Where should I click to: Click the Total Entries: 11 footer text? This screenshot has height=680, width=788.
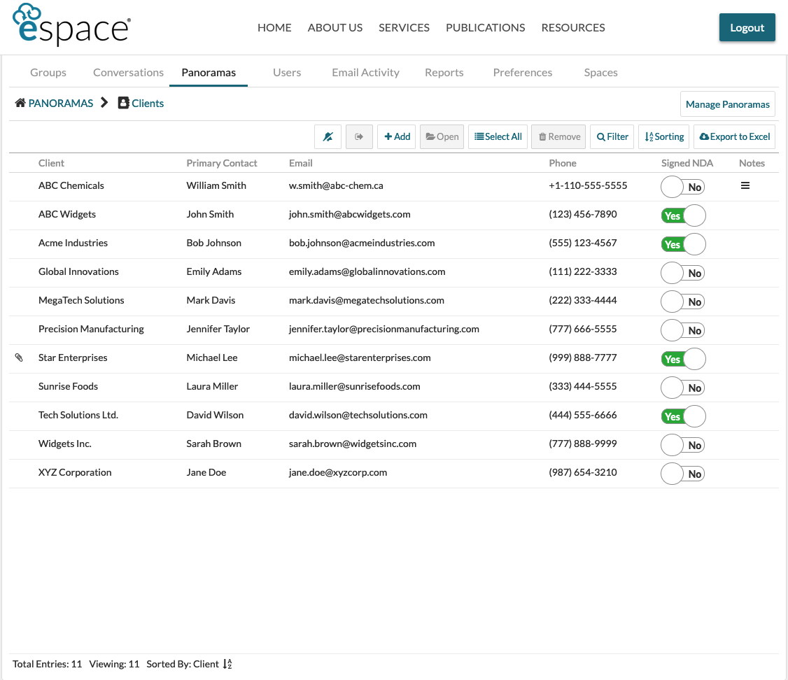pyautogui.click(x=48, y=664)
